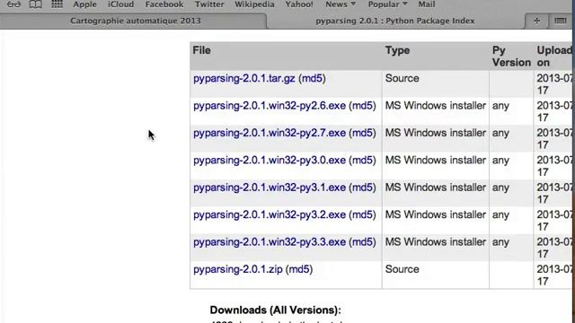
Task: Download pyparsing-2.0.1.win32-py3.3.exe
Action: pyautogui.click(x=270, y=242)
